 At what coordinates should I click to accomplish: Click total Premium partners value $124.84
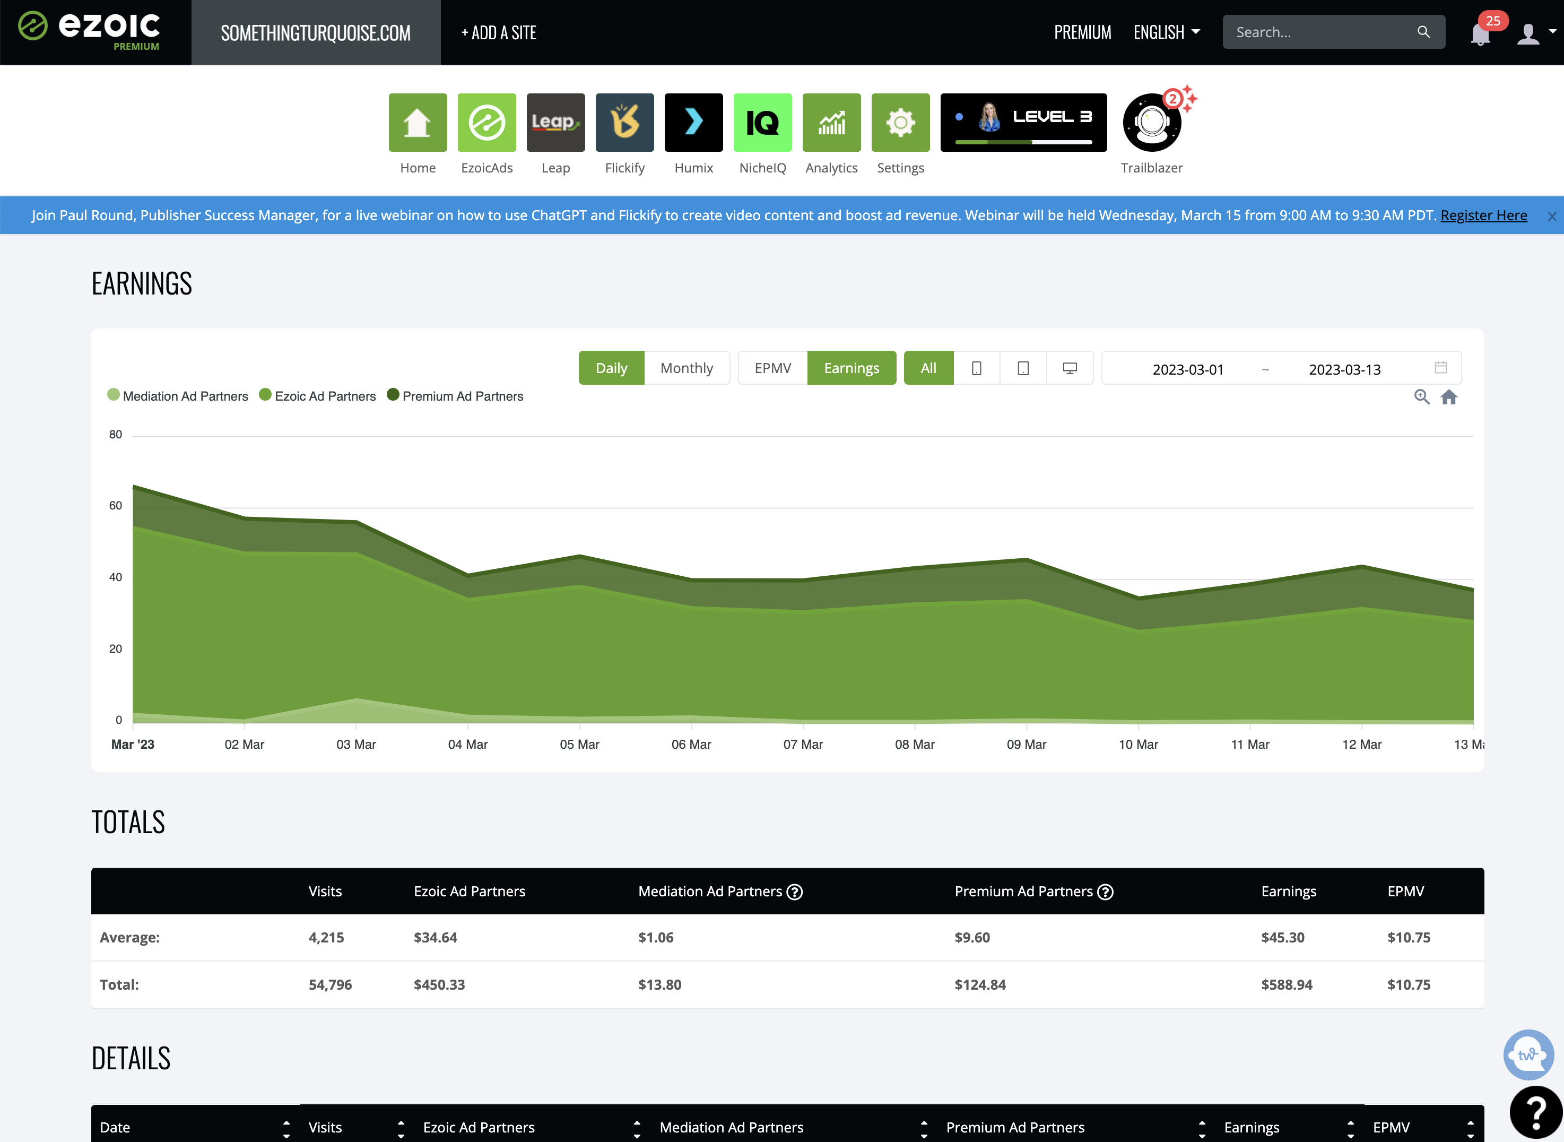pyautogui.click(x=980, y=984)
